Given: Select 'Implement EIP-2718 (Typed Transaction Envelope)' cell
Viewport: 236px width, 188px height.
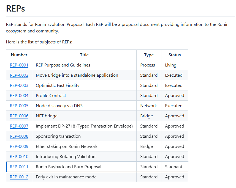Looking at the screenshot, I should [84, 126].
